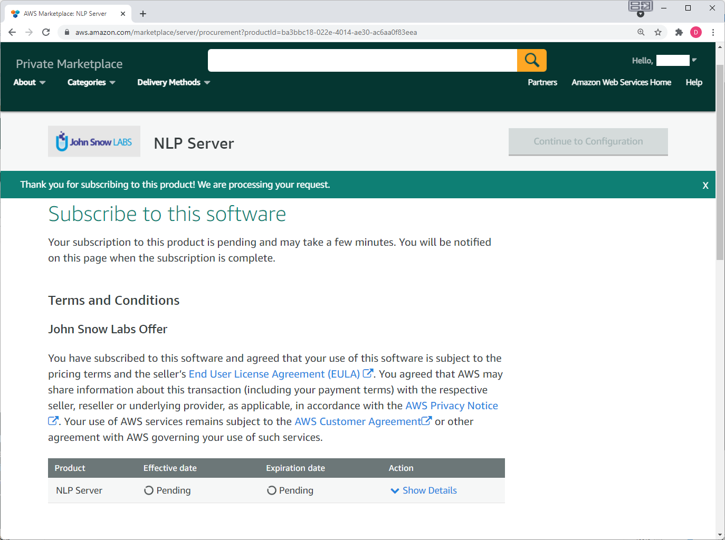Image resolution: width=725 pixels, height=540 pixels.
Task: Open the browser zoom indicator icon
Action: pyautogui.click(x=641, y=32)
